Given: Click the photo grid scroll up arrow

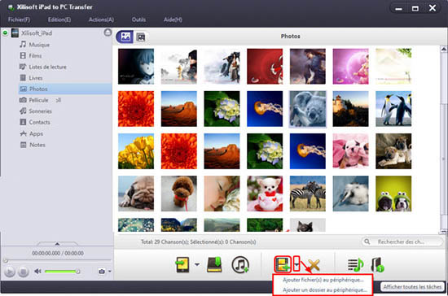Looking at the screenshot, I should (x=444, y=49).
